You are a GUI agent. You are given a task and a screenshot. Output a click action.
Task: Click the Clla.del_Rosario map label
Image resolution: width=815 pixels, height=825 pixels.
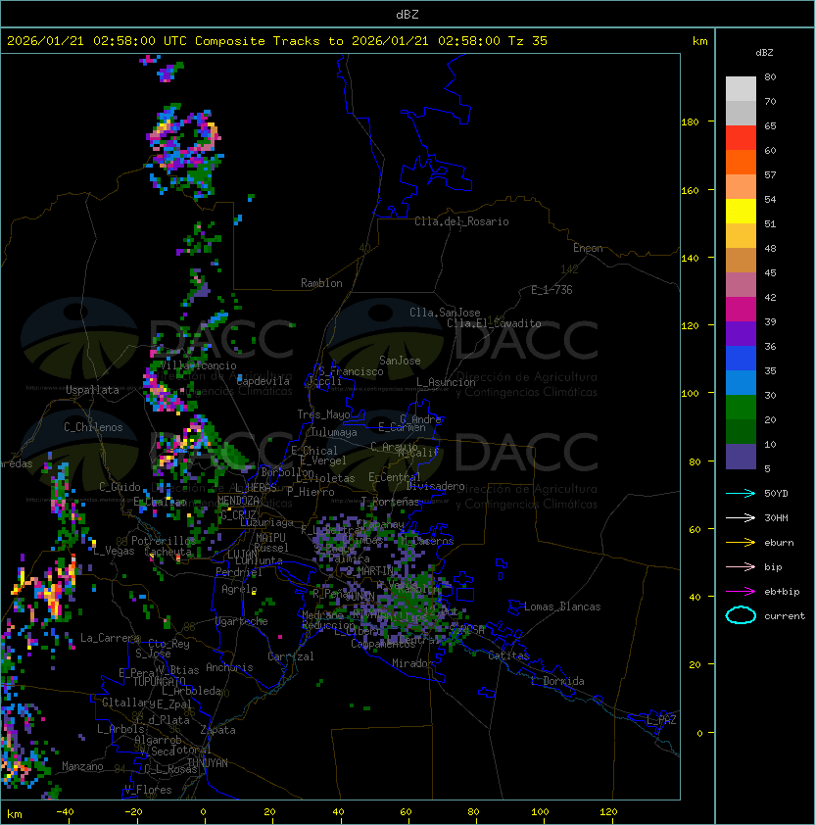461,221
